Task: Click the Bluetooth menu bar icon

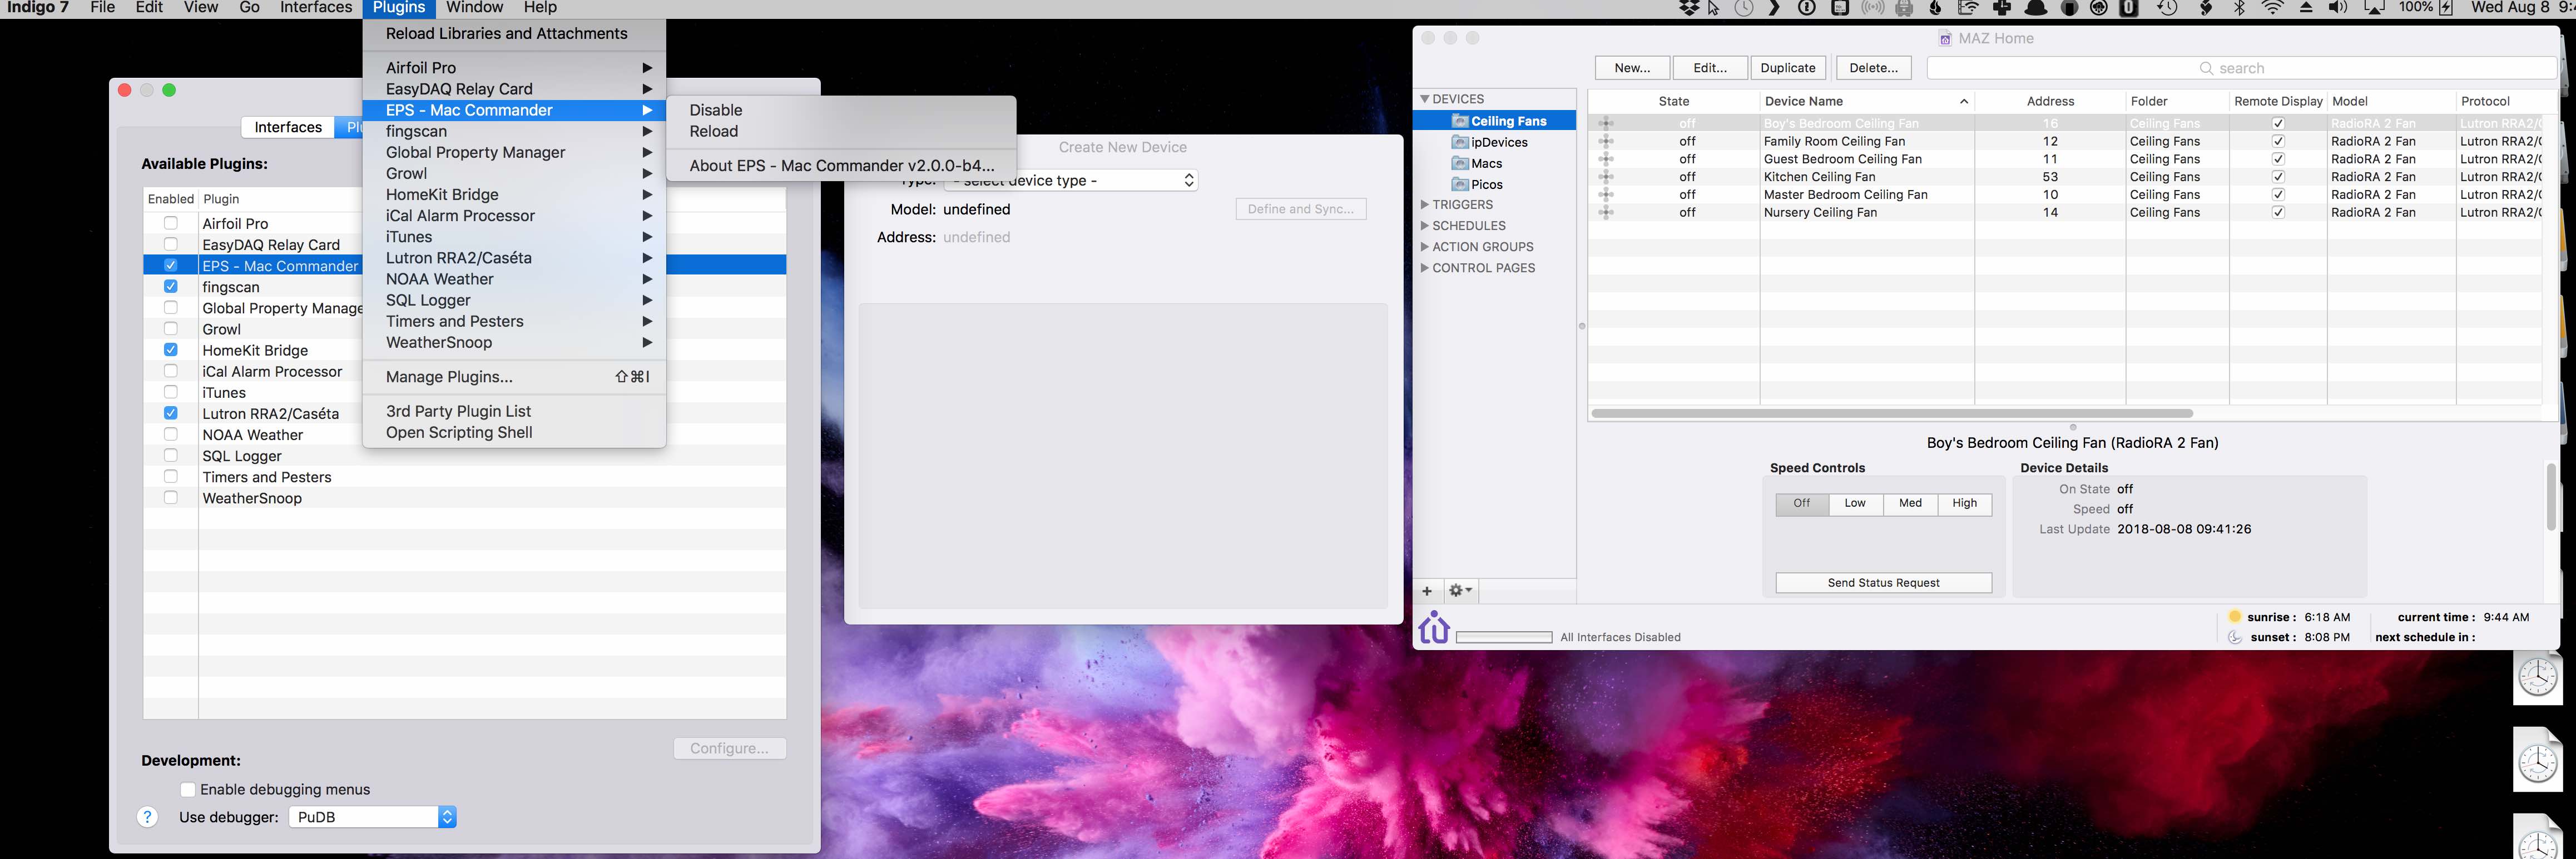Action: tap(2240, 8)
